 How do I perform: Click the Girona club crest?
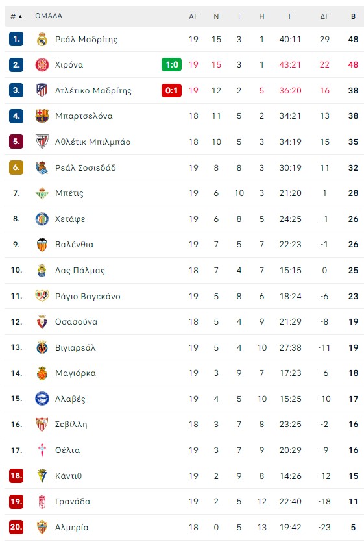pyautogui.click(x=42, y=65)
